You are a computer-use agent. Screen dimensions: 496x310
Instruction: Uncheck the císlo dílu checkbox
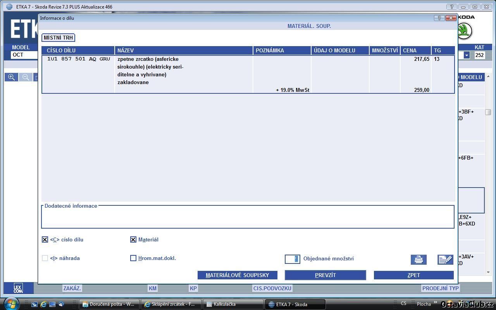click(45, 239)
